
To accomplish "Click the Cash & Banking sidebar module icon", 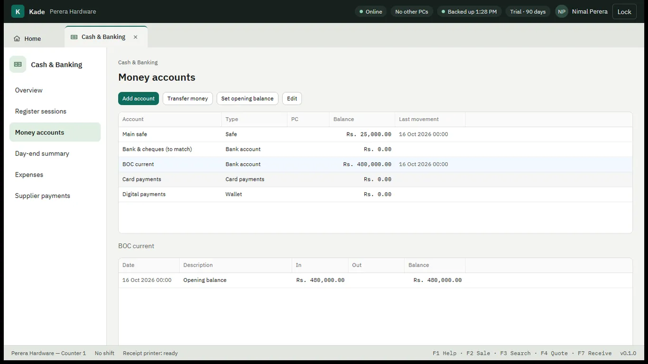I will coord(18,65).
